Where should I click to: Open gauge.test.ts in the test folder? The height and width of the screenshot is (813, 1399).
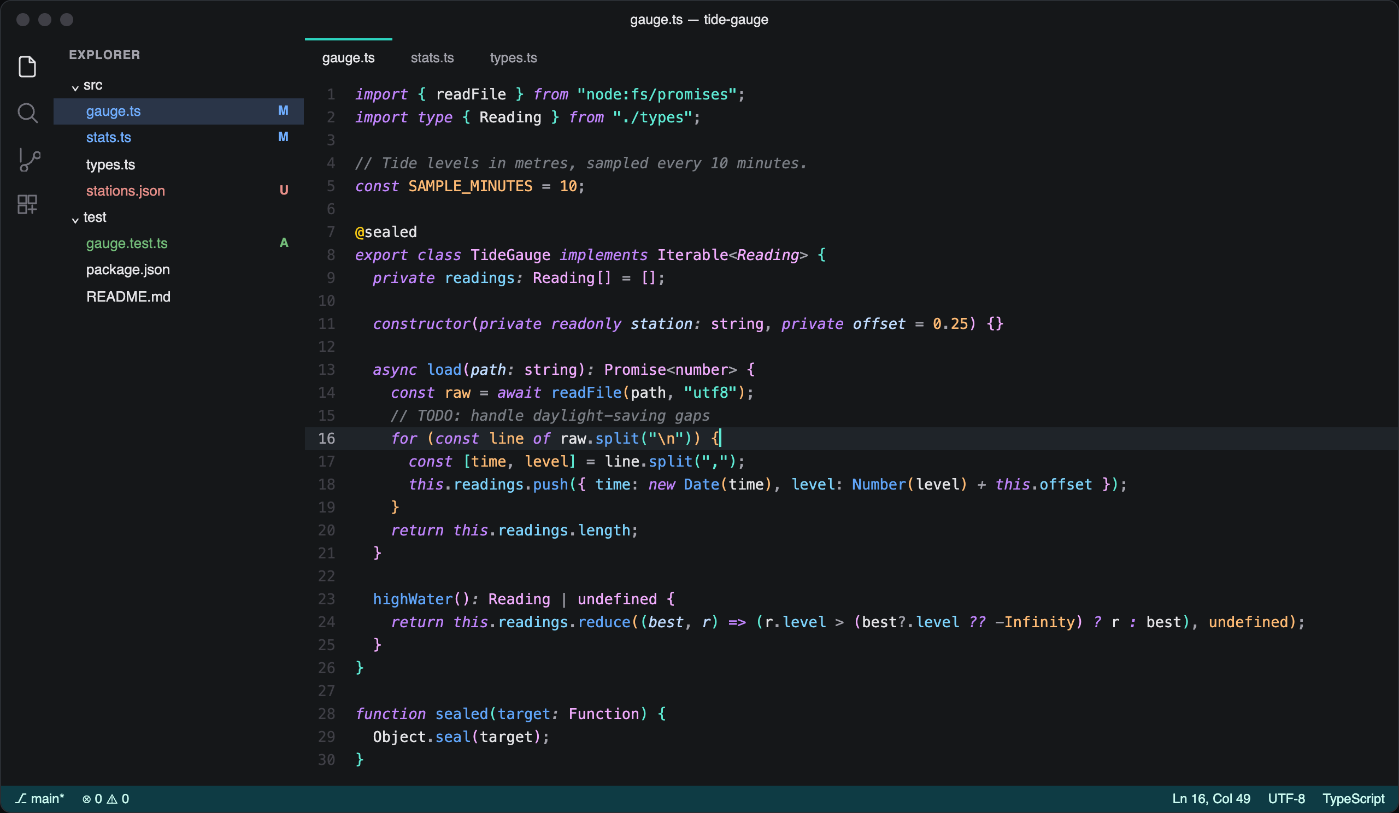pos(178,243)
